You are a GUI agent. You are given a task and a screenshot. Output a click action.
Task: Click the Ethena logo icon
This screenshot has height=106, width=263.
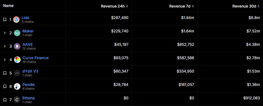[x=17, y=100]
